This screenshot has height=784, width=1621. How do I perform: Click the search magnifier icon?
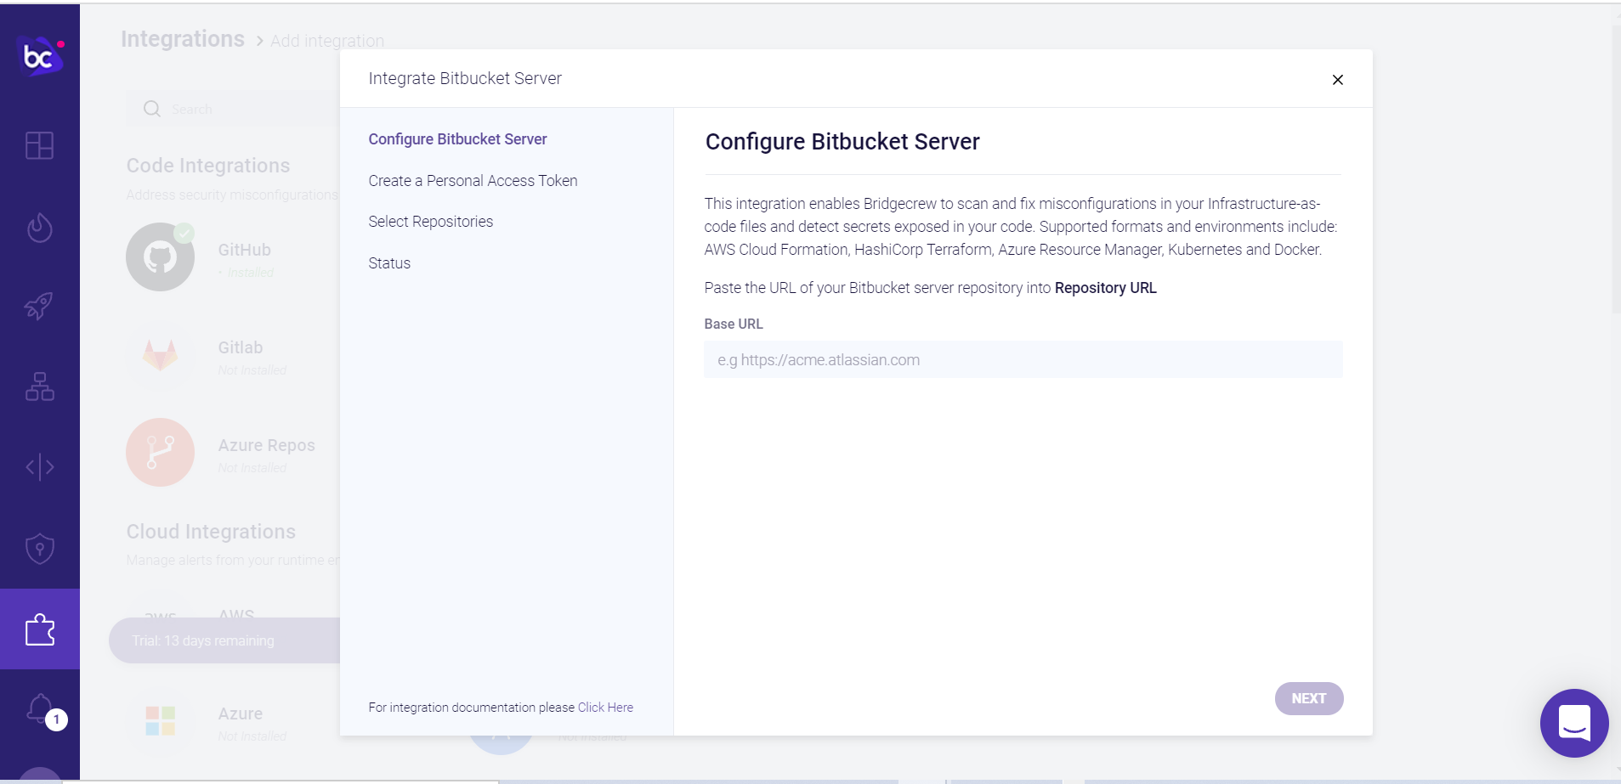pyautogui.click(x=152, y=109)
